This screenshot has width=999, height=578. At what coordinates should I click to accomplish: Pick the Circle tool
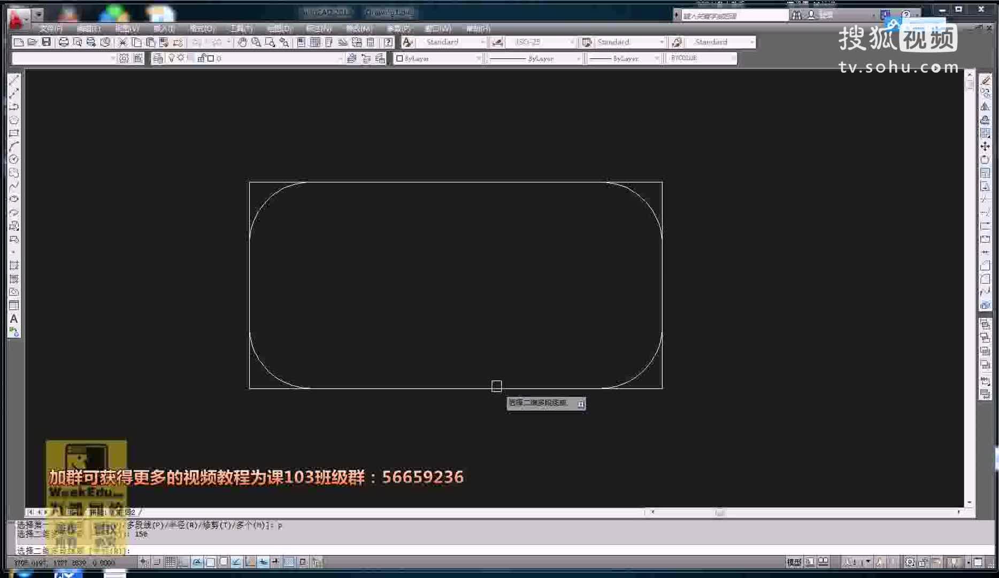tap(14, 159)
